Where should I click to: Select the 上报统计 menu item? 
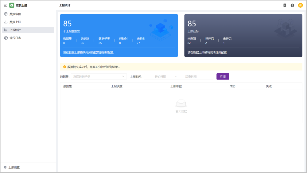click(x=28, y=30)
